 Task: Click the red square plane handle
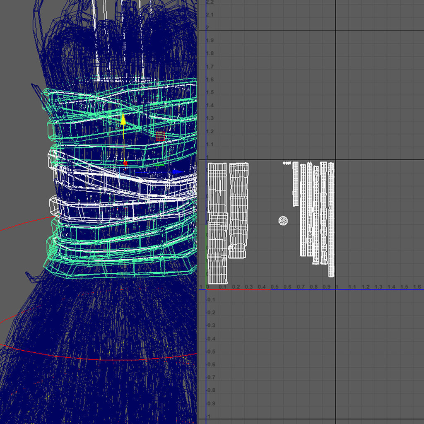pos(160,136)
